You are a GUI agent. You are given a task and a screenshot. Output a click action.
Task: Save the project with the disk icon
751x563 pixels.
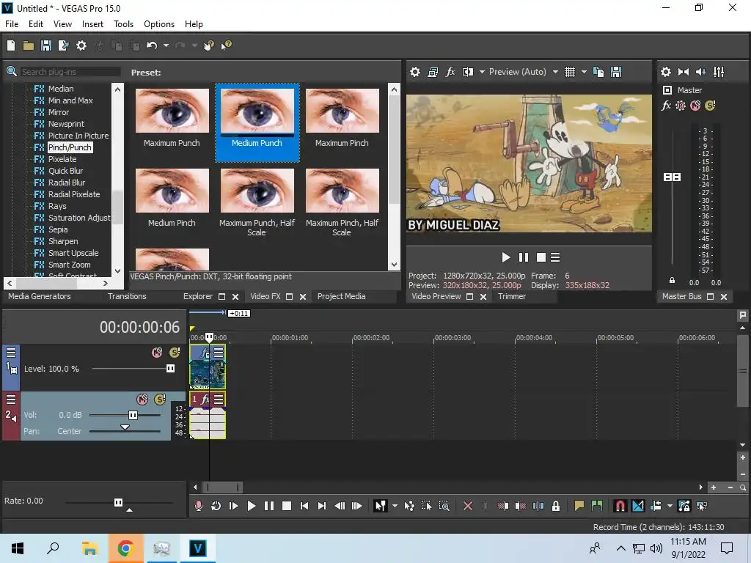tap(46, 45)
